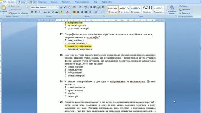This screenshot has height=113, width=201.
Task: Click the Shrink Font icon
Action: (x=65, y=8)
